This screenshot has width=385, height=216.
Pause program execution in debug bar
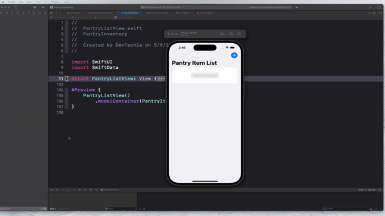pos(58,190)
